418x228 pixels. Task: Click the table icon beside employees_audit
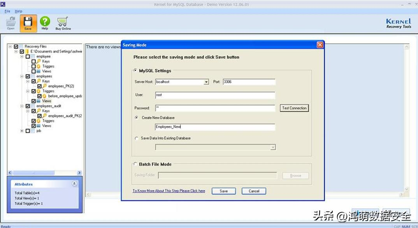(x=33, y=106)
